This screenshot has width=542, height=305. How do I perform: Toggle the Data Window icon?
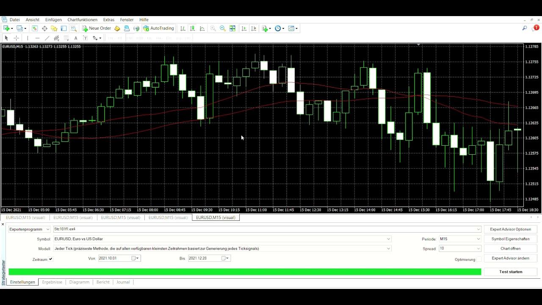coord(44,28)
